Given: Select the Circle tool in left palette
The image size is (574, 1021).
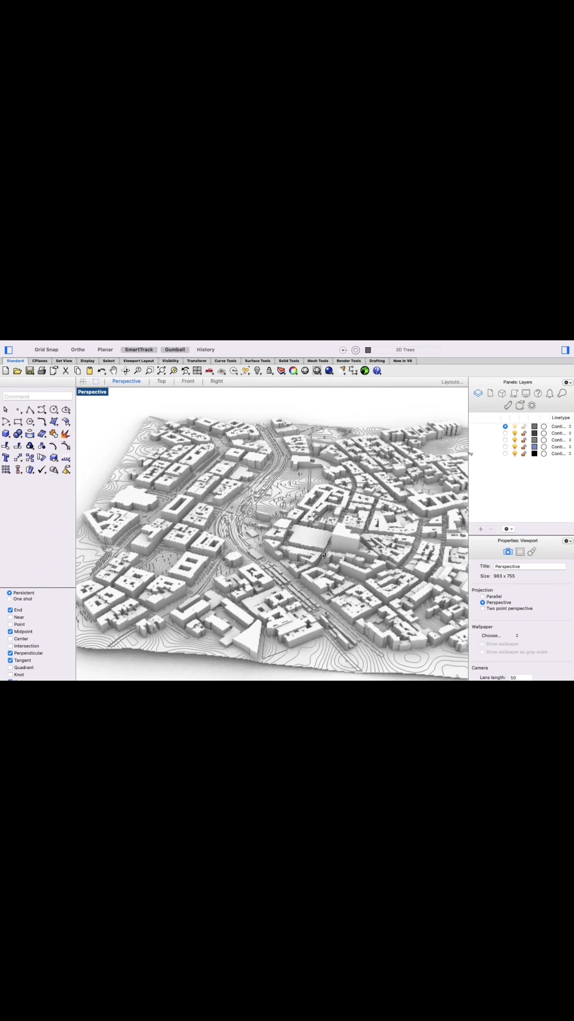Looking at the screenshot, I should click(x=54, y=410).
